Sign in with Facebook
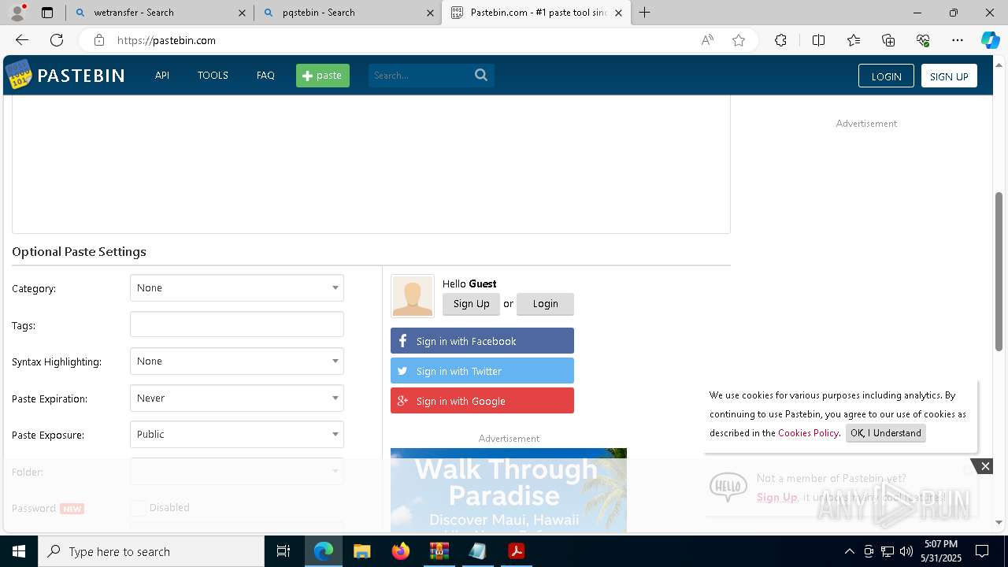 click(482, 341)
